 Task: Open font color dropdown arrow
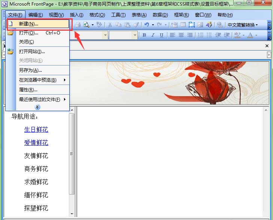(x=256, y=35)
